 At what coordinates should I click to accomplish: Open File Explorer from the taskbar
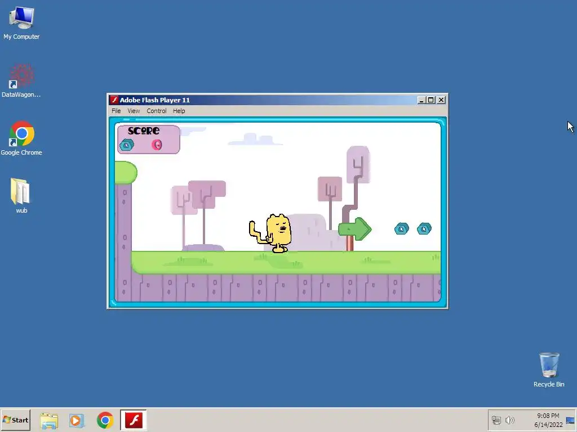[49, 421]
